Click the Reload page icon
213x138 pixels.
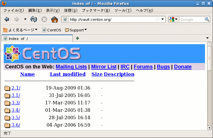point(34,19)
